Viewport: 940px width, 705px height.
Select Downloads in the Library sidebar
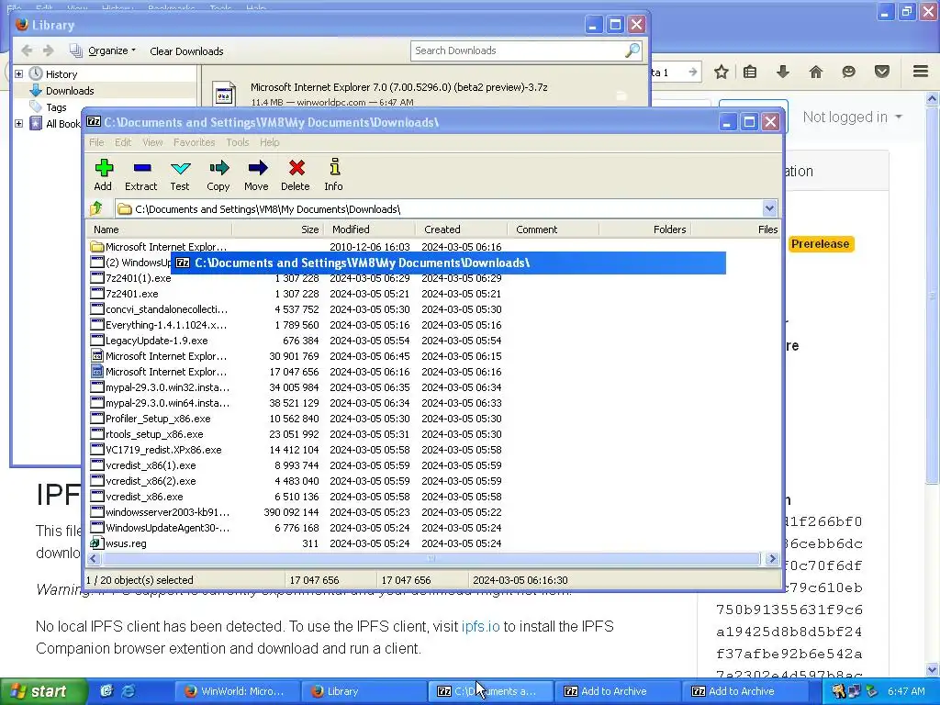click(70, 91)
